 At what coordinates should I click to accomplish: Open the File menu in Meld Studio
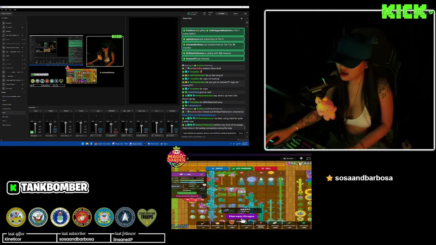coord(2,10)
